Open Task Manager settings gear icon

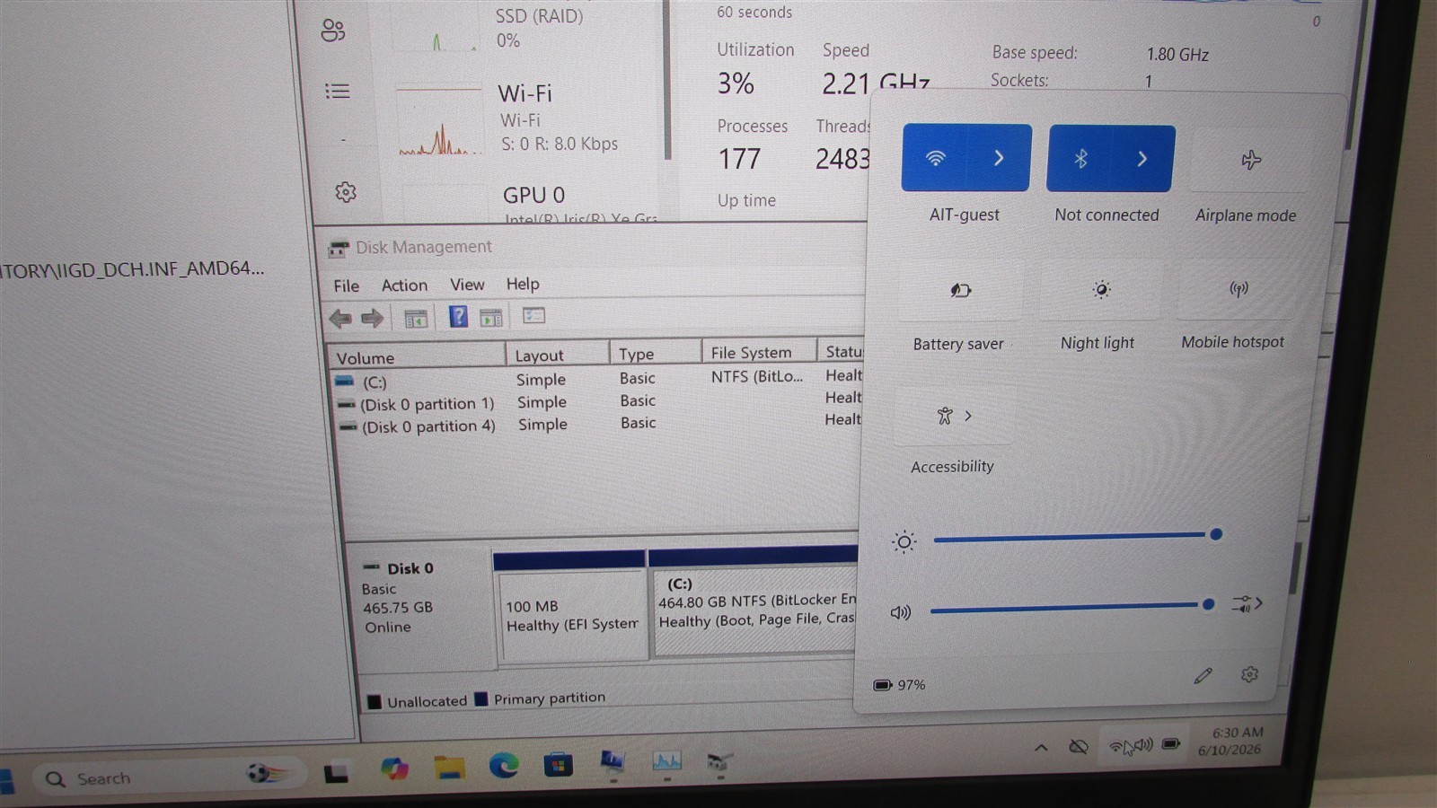click(346, 192)
